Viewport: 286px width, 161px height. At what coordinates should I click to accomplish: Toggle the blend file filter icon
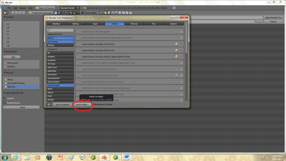[x=109, y=13]
